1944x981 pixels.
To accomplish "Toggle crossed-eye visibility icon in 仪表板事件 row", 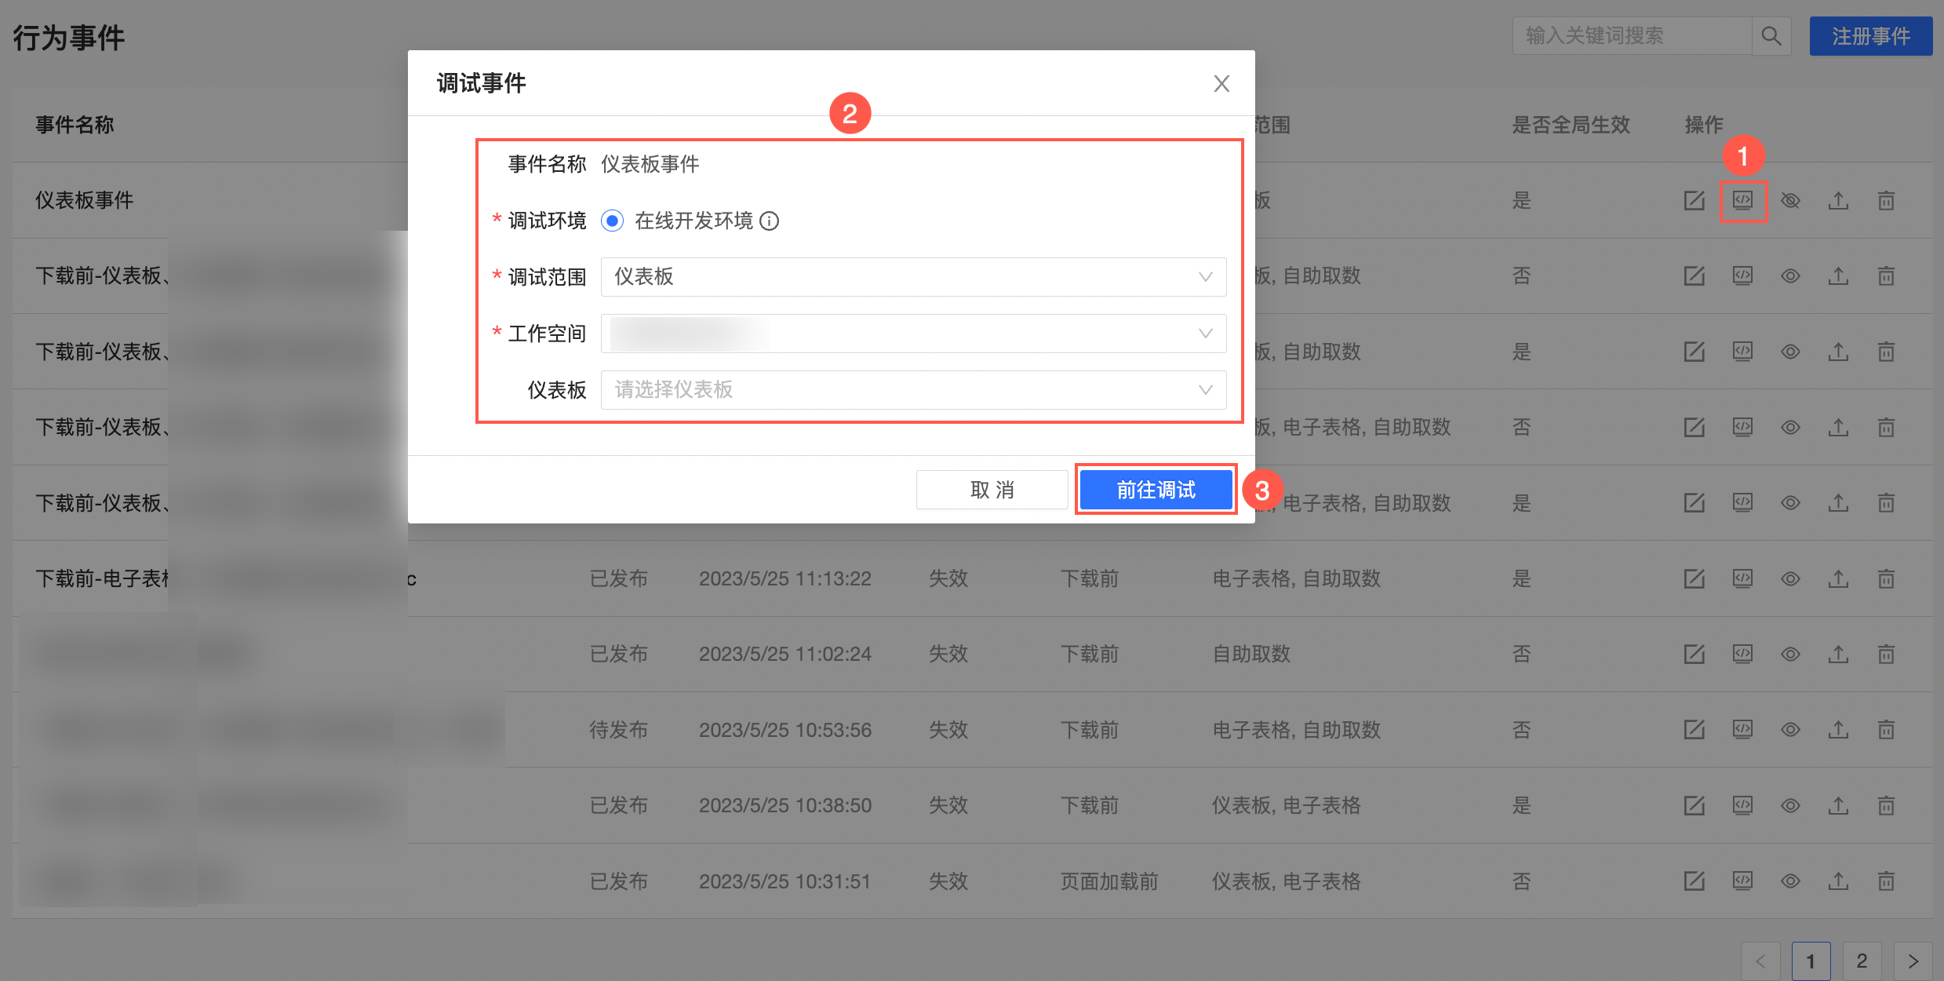I will click(x=1790, y=201).
